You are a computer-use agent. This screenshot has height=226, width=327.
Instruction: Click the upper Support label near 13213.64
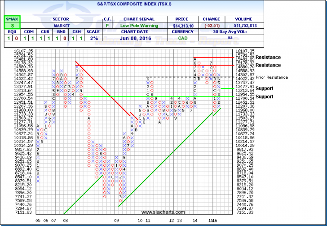tap(265, 89)
